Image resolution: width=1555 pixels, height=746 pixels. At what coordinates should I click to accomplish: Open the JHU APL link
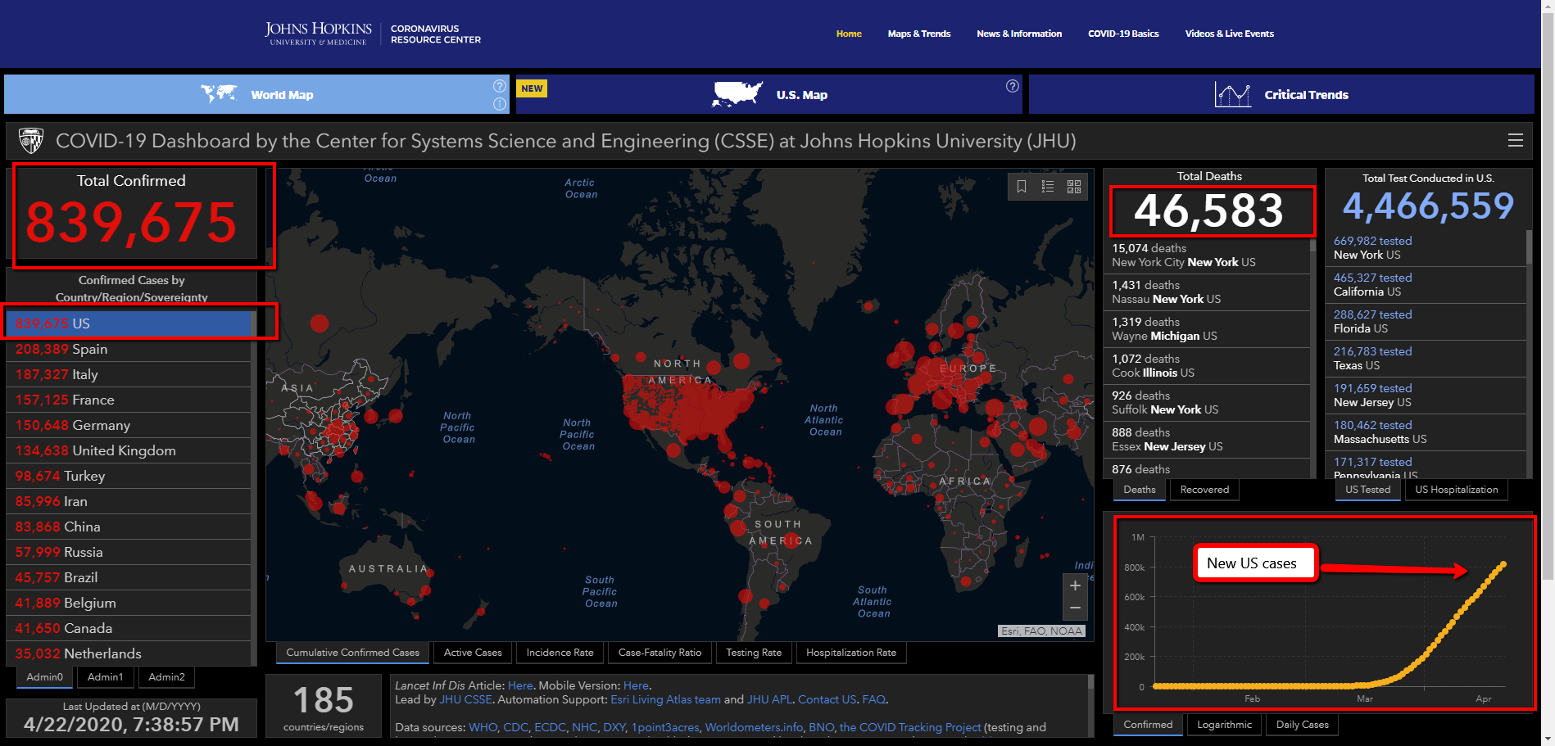tap(769, 699)
